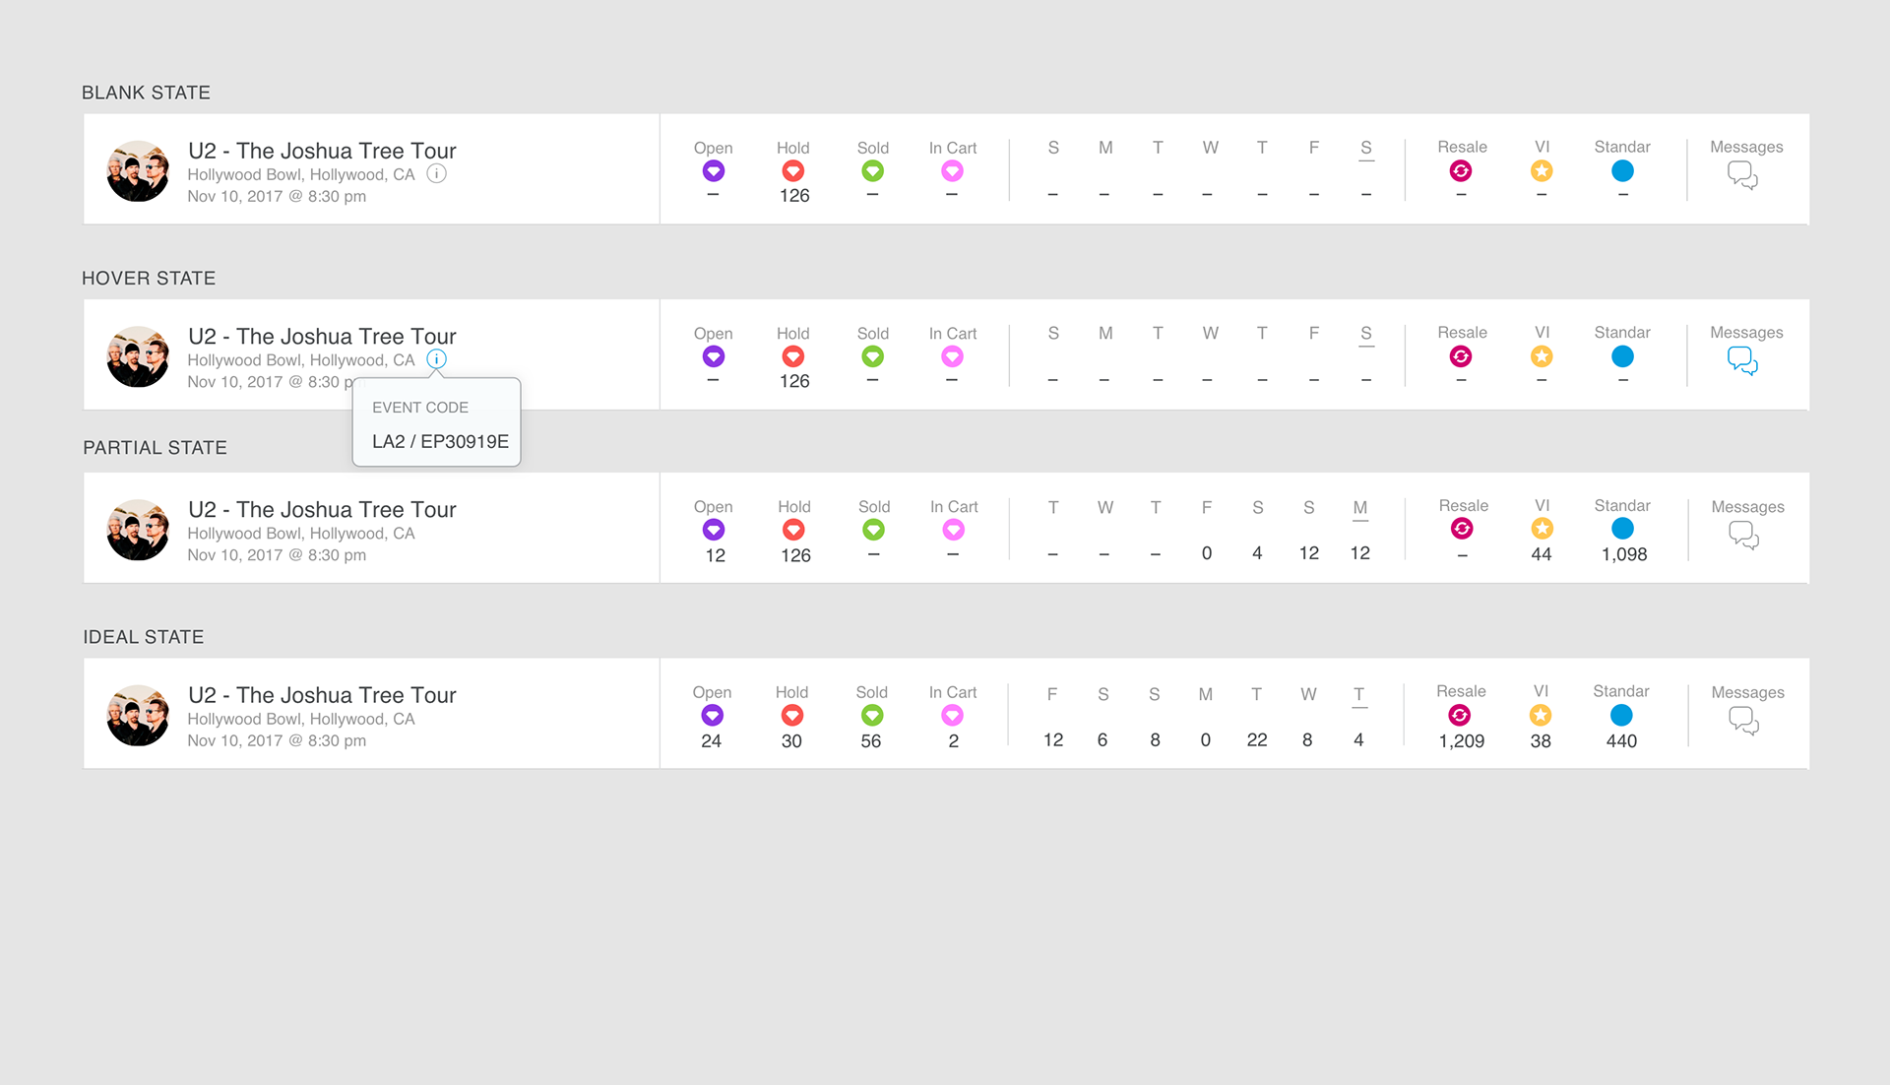Screen dimensions: 1890x1085
Task: Click U2 band avatar in Ideal State row
Action: 138,715
